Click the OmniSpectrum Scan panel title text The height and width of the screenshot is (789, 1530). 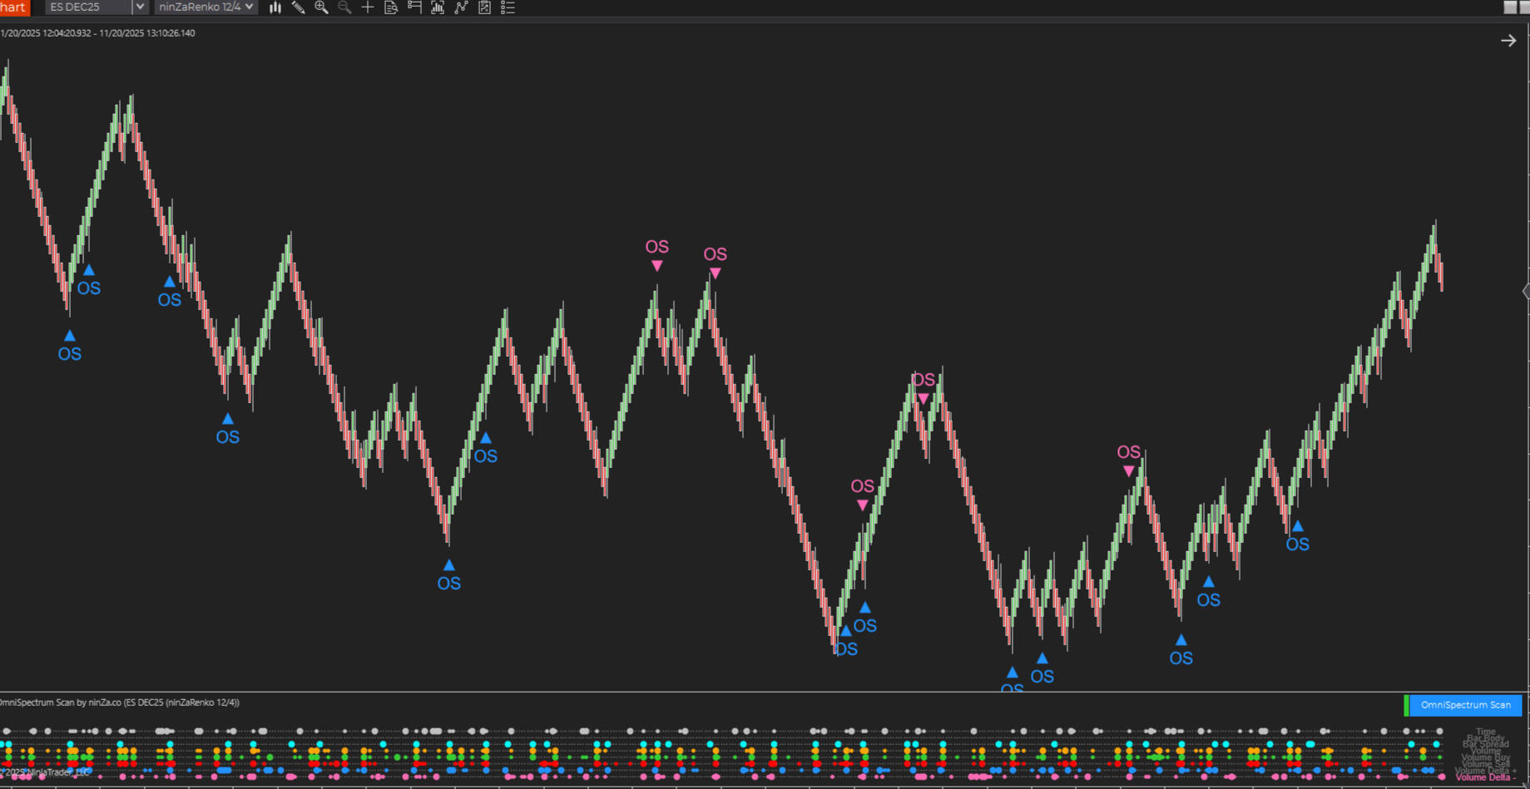[121, 703]
